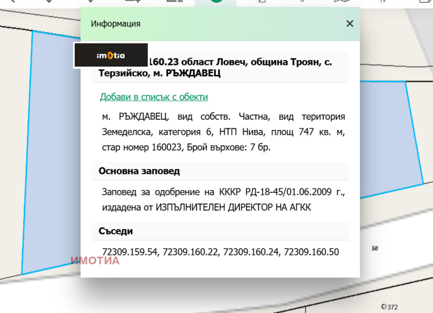Viewport: 433px width, 313px height.
Task: Click the parcel description mentioning 747 кв. м
Action: (x=223, y=132)
